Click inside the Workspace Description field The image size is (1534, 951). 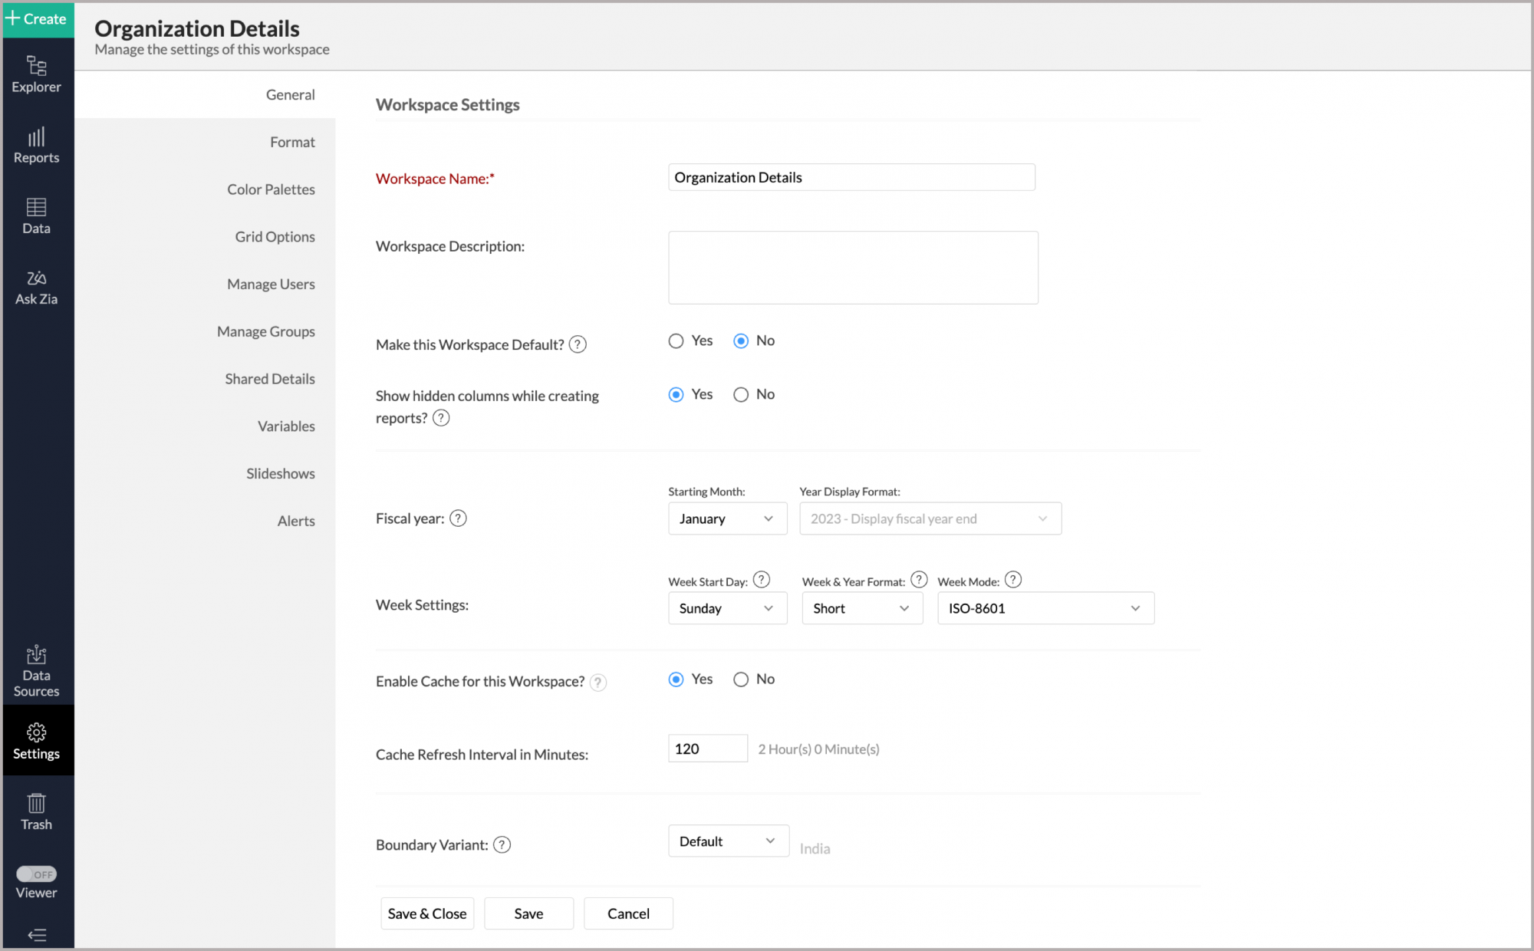coord(852,267)
